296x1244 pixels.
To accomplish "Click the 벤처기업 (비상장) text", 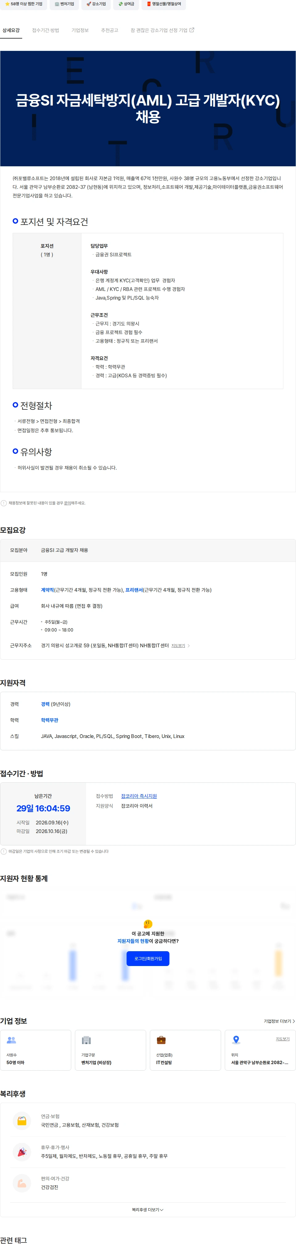I will [96, 1063].
